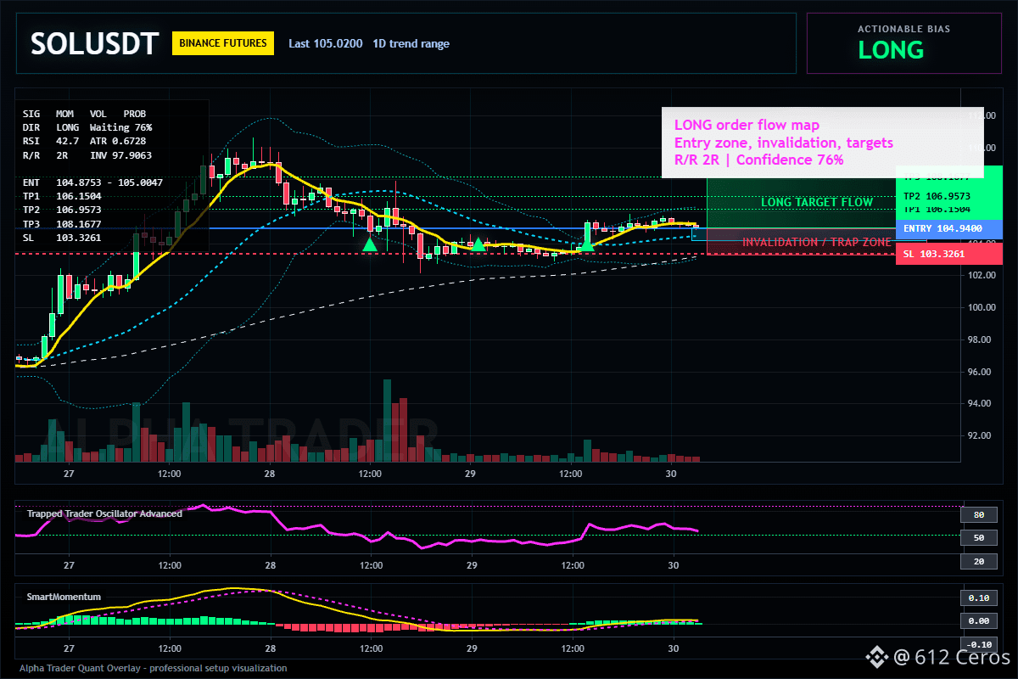1018x679 pixels.
Task: Click the R/R 2R | Confidence 76% line
Action: pyautogui.click(x=758, y=159)
